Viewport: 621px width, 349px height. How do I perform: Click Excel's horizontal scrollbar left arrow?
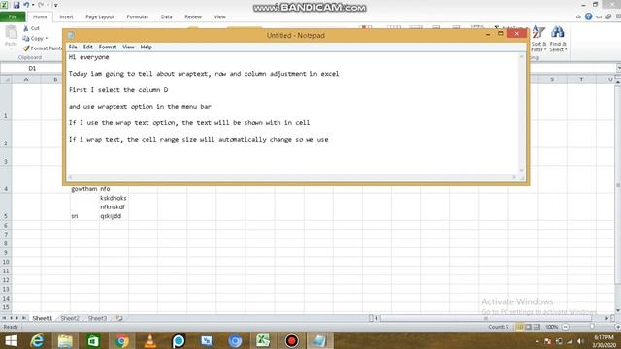[x=376, y=318]
